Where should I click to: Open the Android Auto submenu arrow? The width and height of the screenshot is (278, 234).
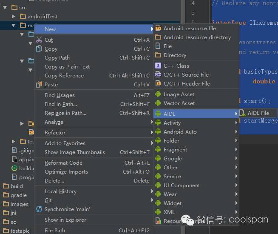coord(236,131)
